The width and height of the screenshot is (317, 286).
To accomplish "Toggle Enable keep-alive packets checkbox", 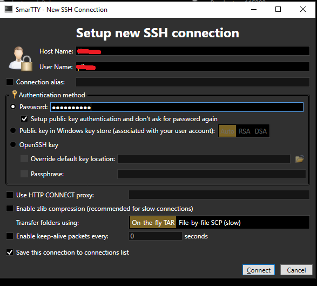I will click(10, 236).
